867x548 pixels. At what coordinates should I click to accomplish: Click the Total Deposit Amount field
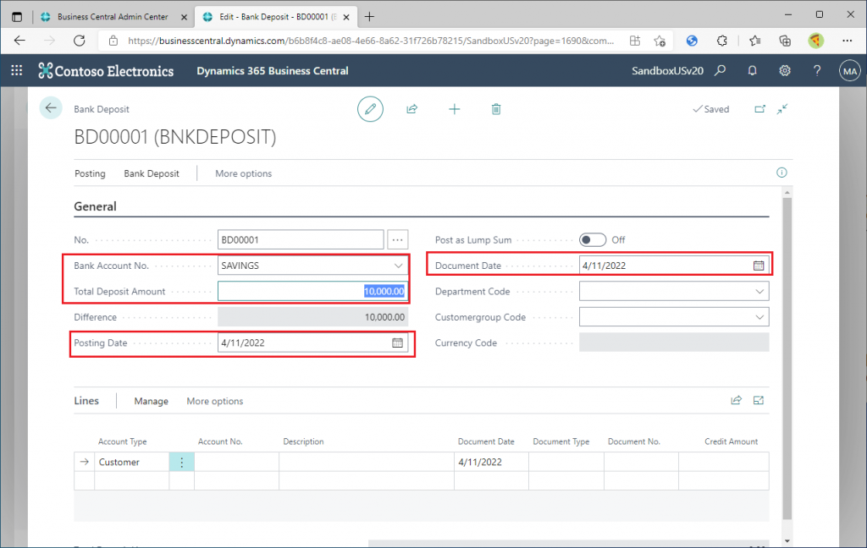point(312,292)
